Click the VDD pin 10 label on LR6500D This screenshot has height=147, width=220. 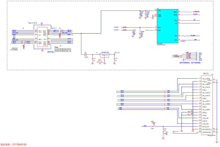159,11
